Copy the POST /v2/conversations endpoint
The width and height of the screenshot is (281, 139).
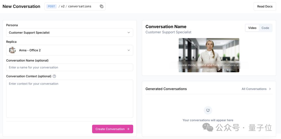click(x=101, y=7)
